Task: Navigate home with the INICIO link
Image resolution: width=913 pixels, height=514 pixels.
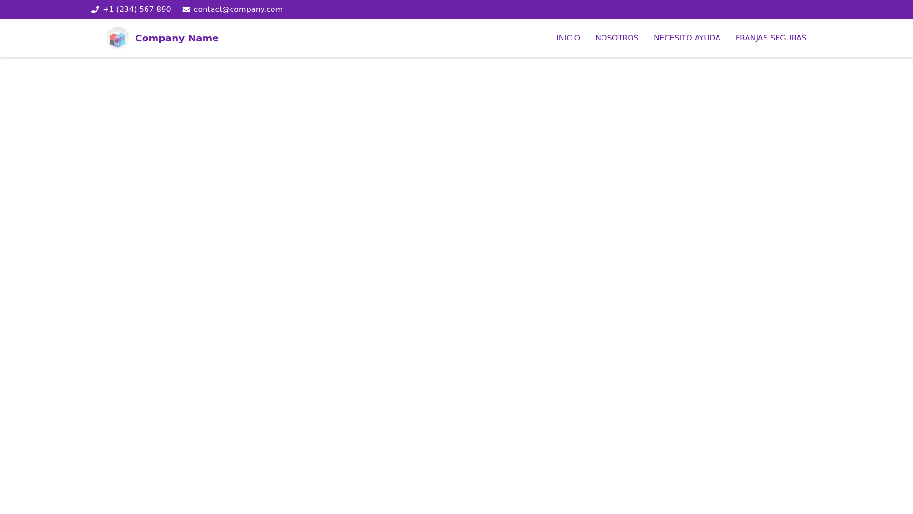Action: 568,38
